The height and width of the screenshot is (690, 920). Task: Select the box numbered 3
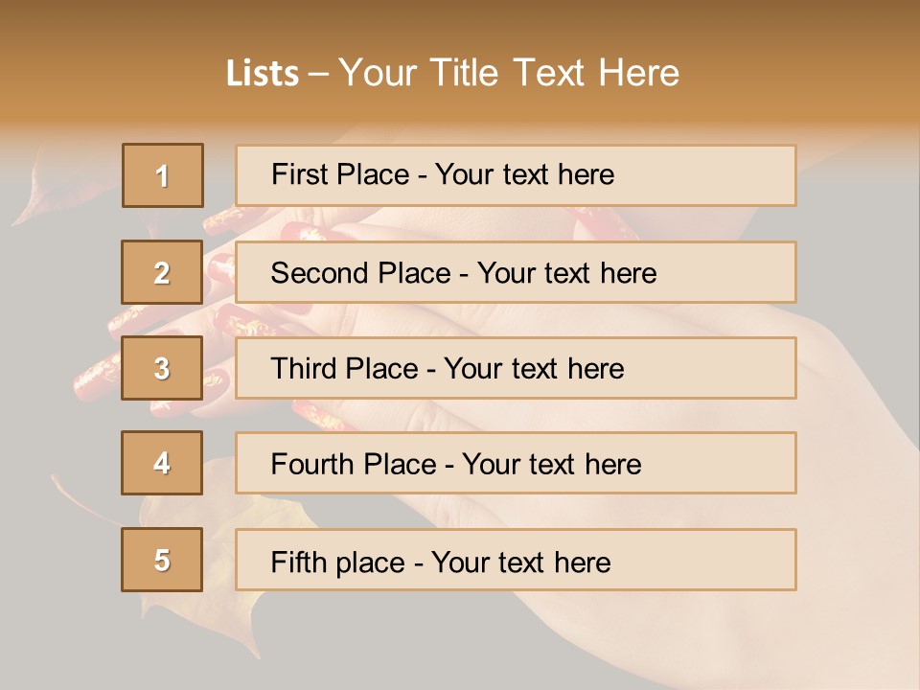163,368
